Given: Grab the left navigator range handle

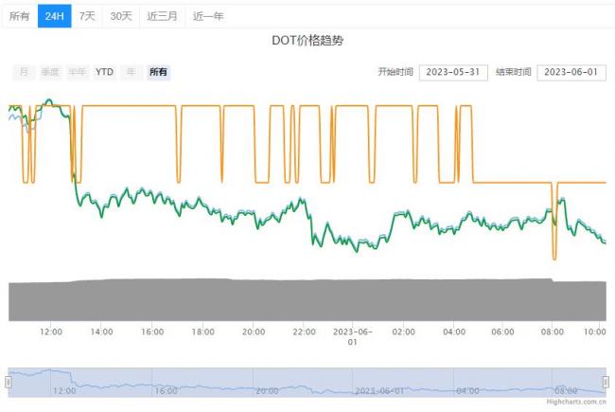Looking at the screenshot, I should (9, 382).
